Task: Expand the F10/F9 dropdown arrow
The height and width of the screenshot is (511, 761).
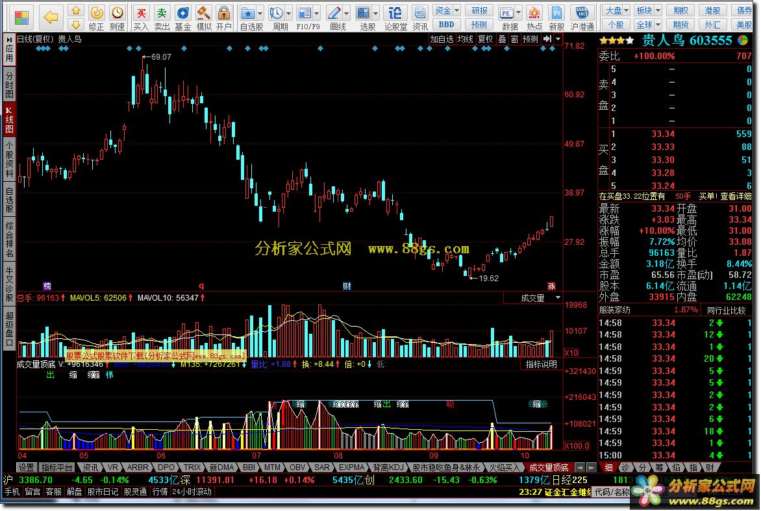Action: [x=316, y=13]
